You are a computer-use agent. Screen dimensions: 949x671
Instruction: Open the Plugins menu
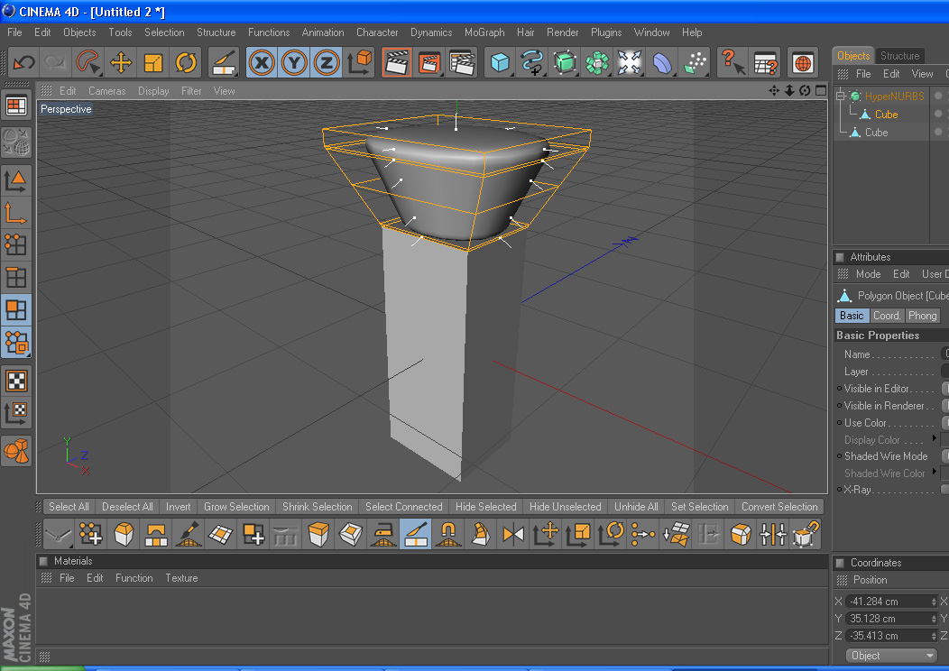606,32
